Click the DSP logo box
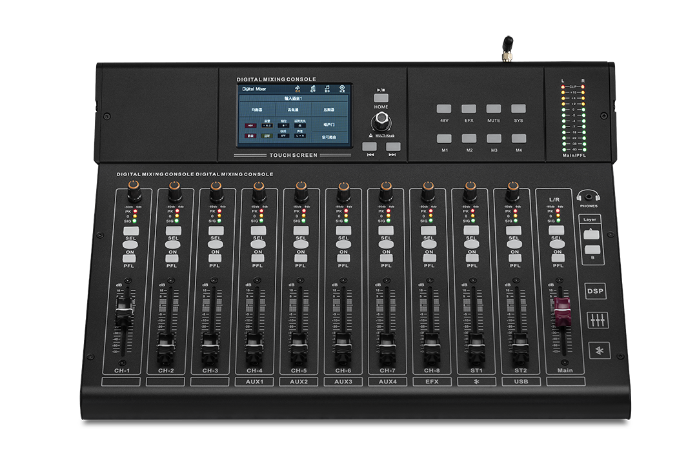This screenshot has width=697, height=464. (x=595, y=291)
